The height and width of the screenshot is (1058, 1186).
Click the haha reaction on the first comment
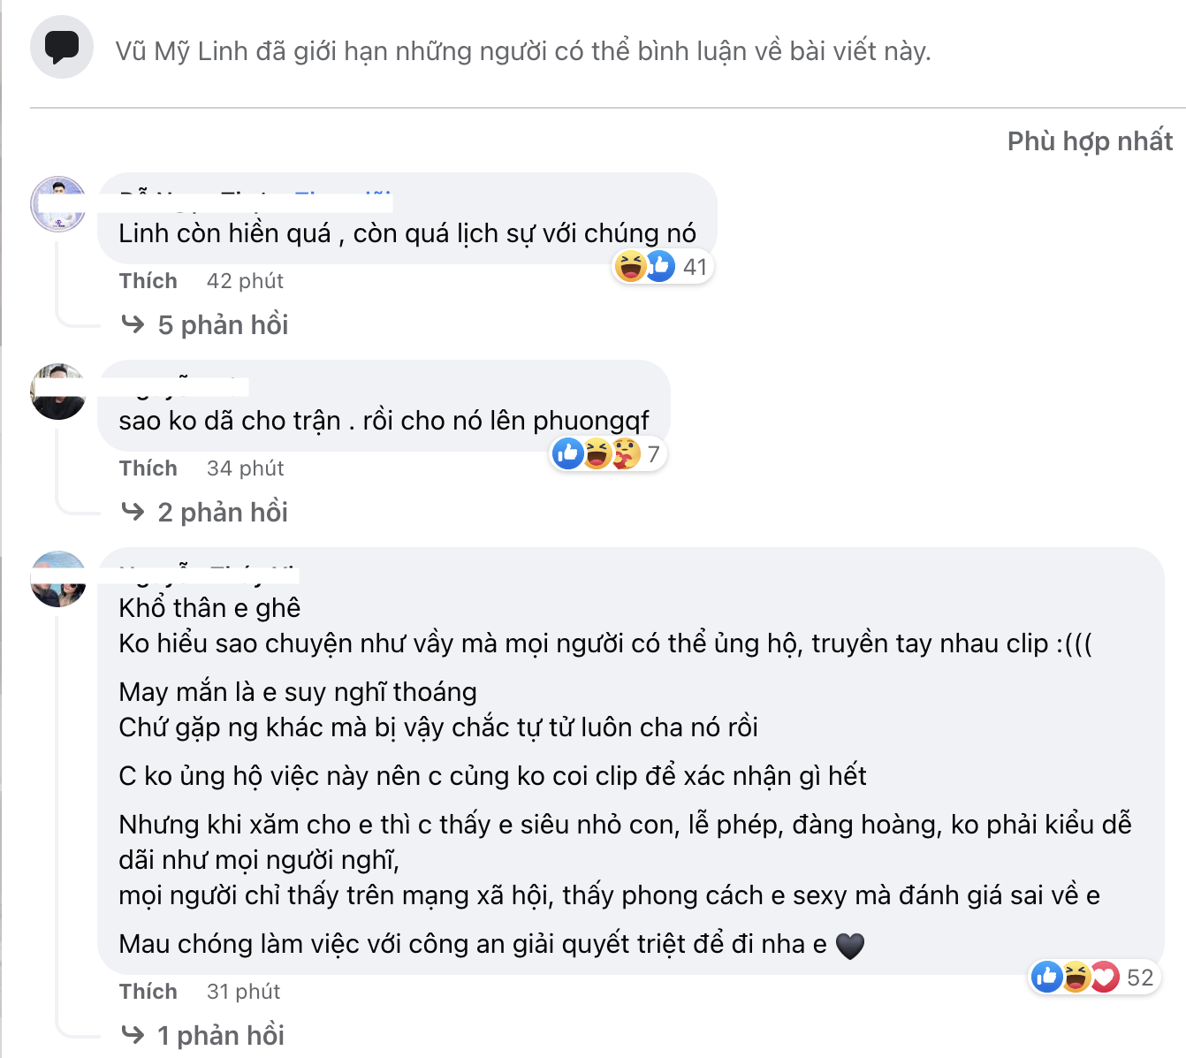click(631, 266)
